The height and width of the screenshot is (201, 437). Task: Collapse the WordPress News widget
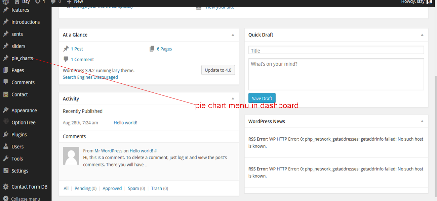tap(422, 121)
